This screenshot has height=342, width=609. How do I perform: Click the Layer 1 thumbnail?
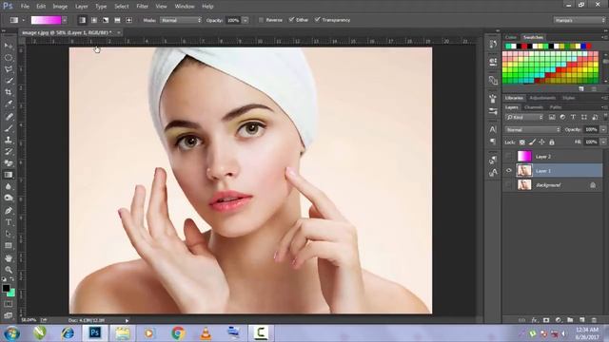524,171
